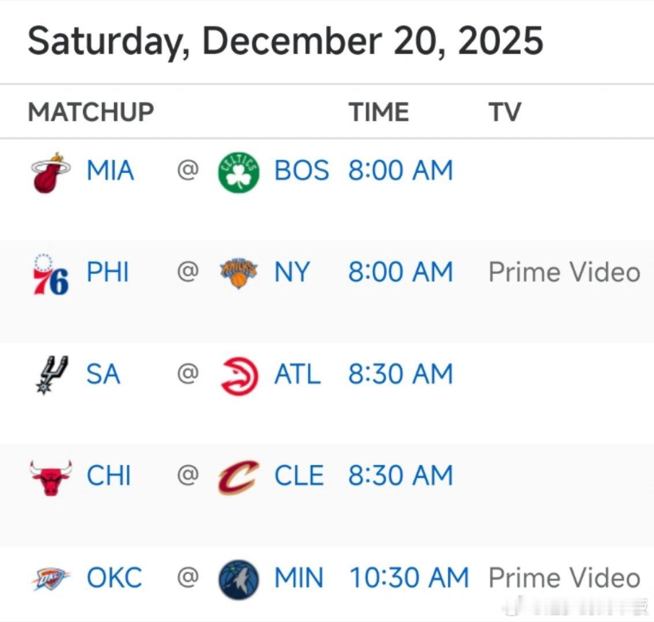Open the OKC team link
Screen dimensions: 654x622
pyautogui.click(x=114, y=578)
